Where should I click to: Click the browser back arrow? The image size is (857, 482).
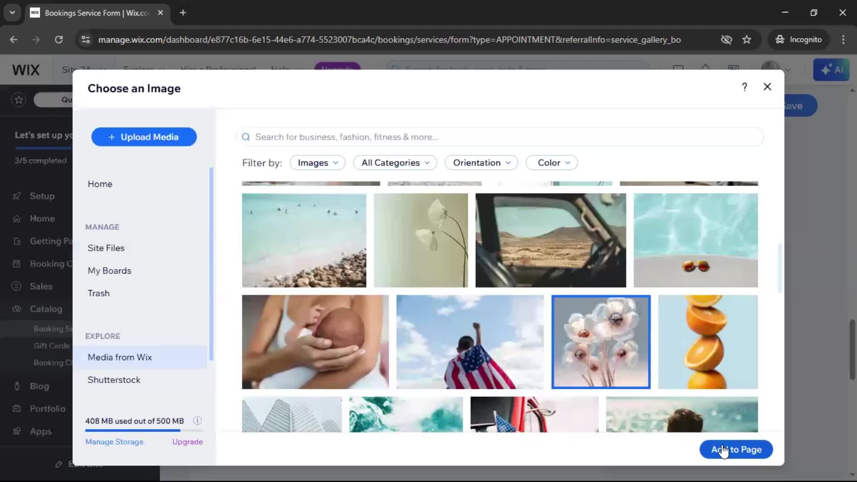click(14, 40)
